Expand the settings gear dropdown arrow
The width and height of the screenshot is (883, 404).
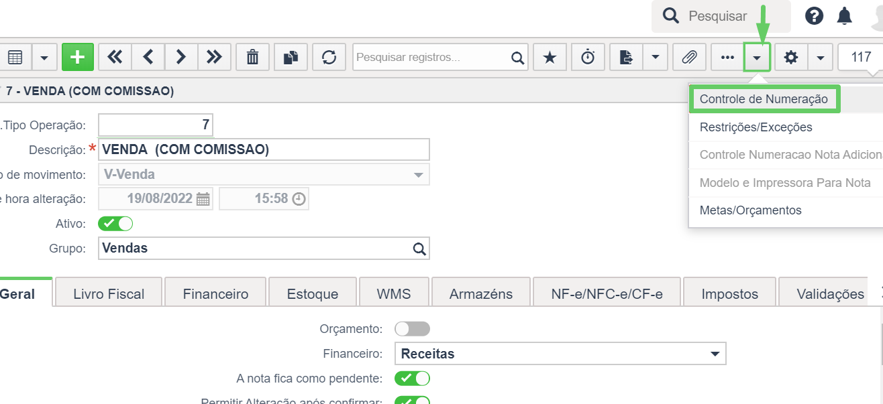[821, 57]
